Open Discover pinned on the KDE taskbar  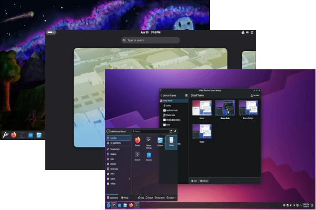(120, 205)
